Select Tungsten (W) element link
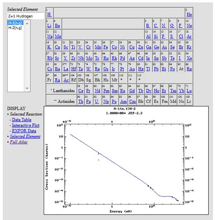This screenshot has width=215, height=220. (x=88, y=69)
